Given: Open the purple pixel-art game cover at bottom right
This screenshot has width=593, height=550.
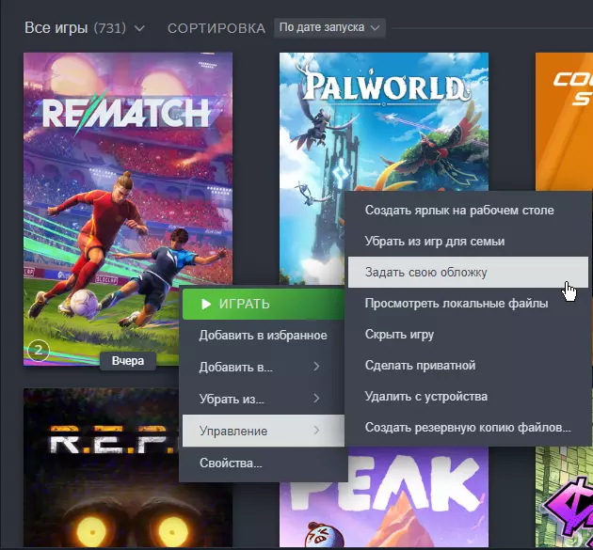Looking at the screenshot, I should click(564, 496).
